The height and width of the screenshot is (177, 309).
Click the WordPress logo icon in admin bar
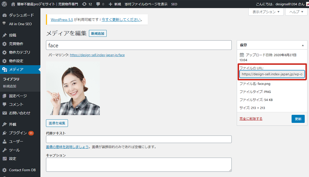[4, 4]
